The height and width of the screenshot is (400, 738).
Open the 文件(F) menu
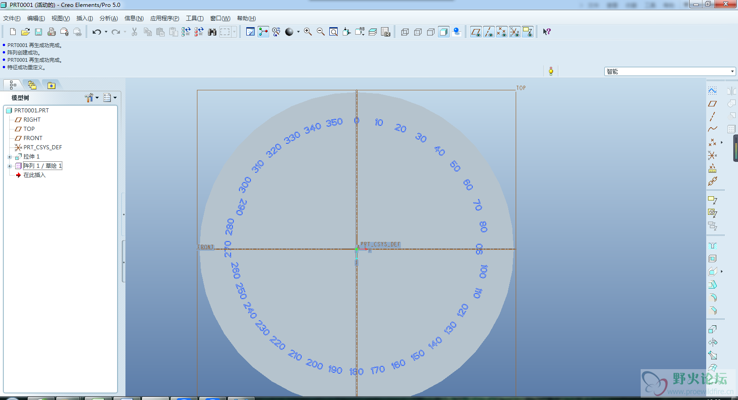tap(12, 18)
